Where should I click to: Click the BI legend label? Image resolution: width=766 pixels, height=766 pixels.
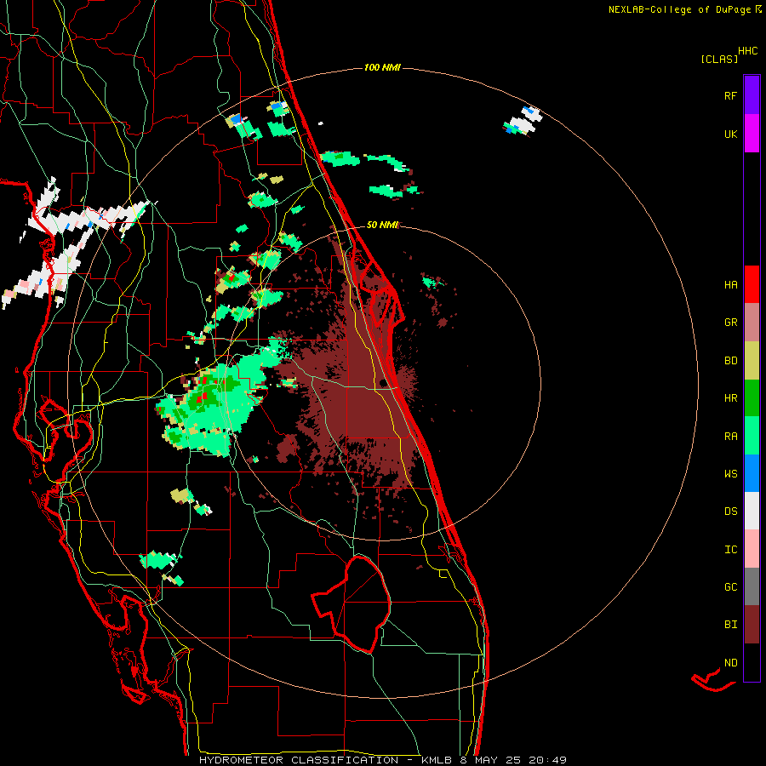pos(731,625)
